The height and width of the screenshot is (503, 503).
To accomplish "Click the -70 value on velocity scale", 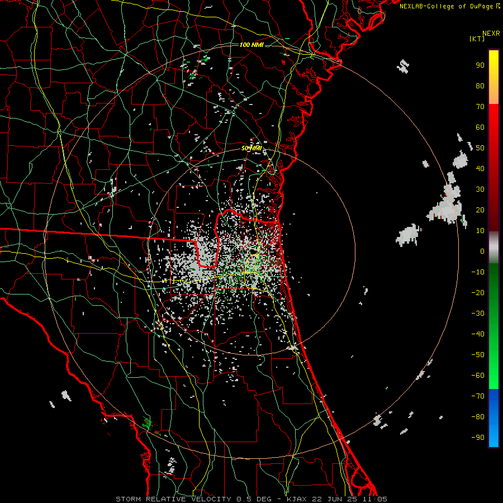I will click(478, 396).
